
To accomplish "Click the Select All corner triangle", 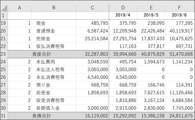I will pos(4,8).
